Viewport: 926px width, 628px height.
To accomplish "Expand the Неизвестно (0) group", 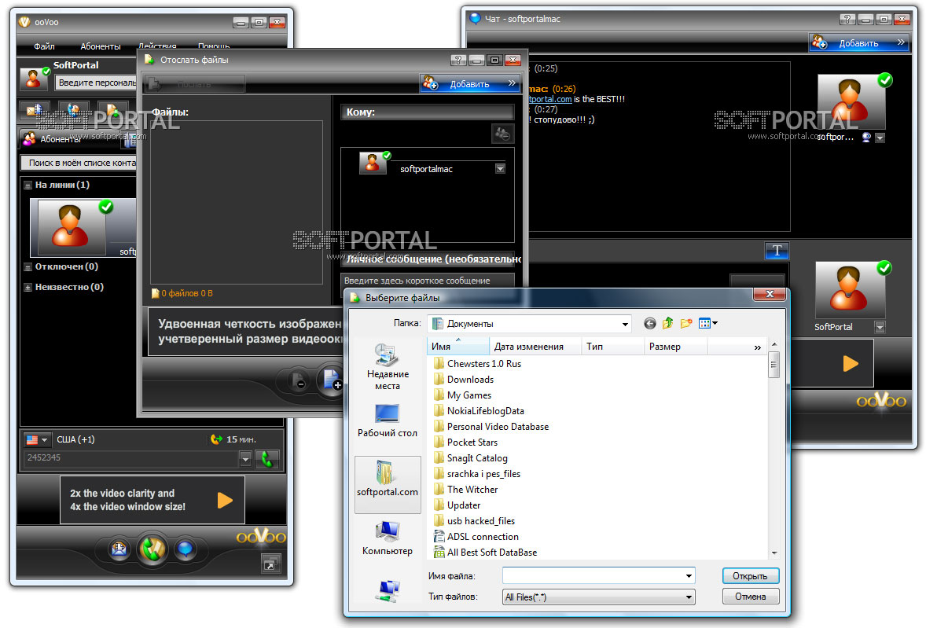I will click(x=28, y=288).
